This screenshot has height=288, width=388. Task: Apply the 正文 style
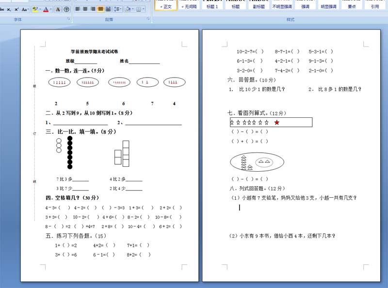[166, 5]
